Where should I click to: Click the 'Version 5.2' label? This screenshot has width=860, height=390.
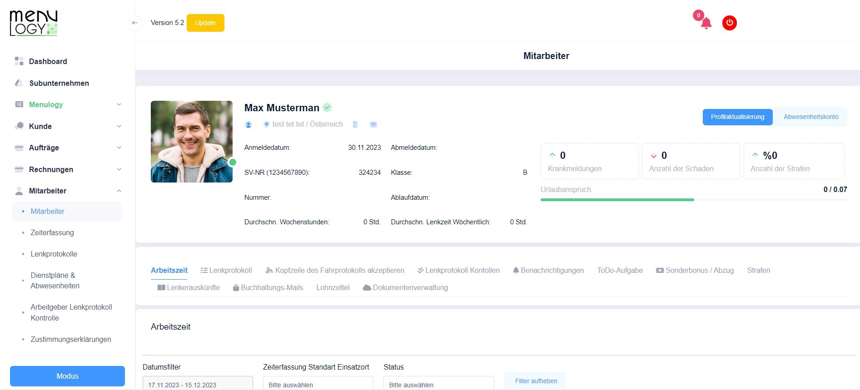[167, 23]
